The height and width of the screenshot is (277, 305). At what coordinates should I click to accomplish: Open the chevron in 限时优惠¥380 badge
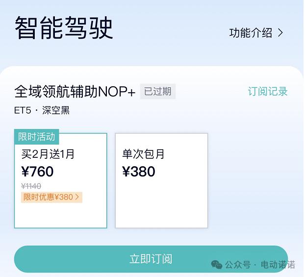77,197
